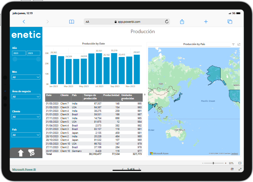Screen dimensions: 253x182
Task: Open the Cliente dropdown
Action: (x=26, y=117)
